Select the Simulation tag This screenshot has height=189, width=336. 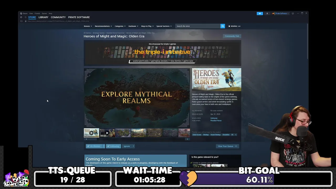tap(226, 135)
